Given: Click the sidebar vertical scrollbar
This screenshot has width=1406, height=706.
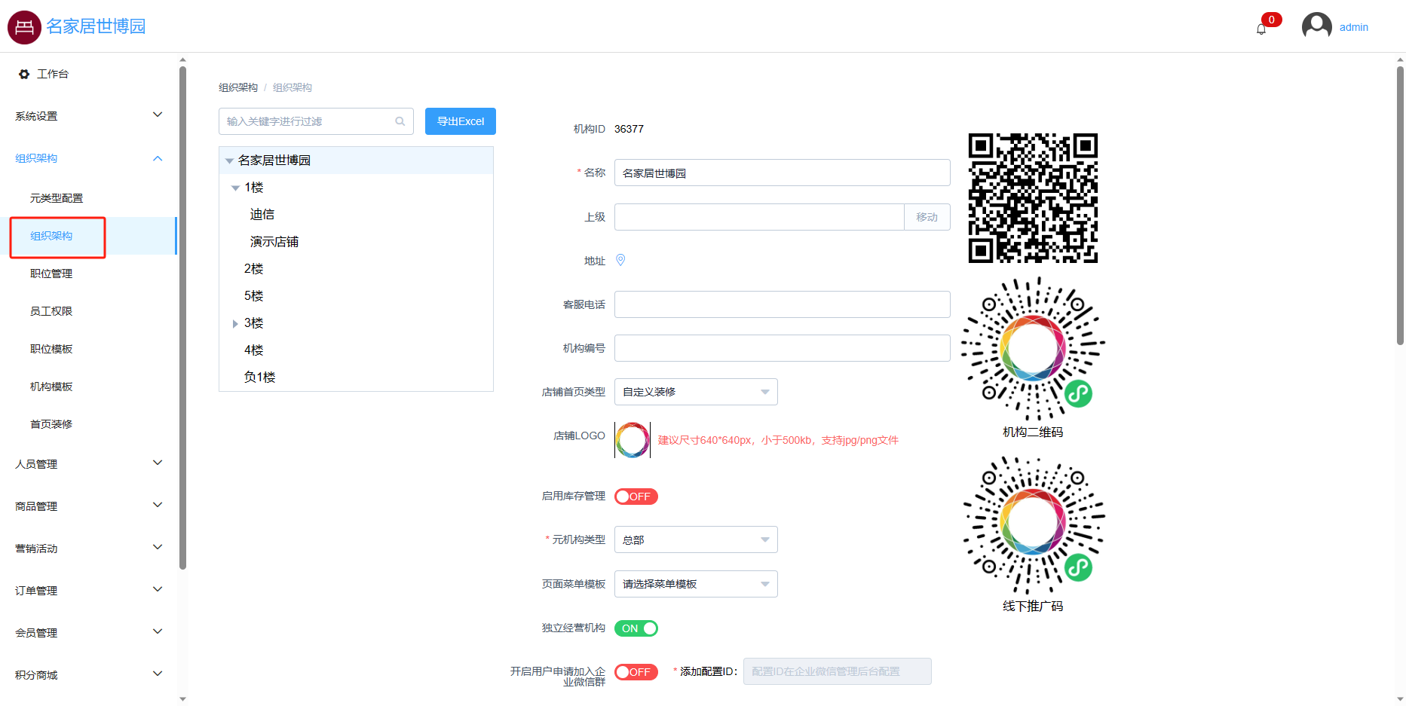Looking at the screenshot, I should click(182, 317).
